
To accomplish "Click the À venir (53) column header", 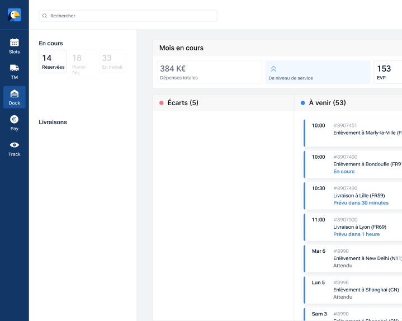I will [348, 103].
